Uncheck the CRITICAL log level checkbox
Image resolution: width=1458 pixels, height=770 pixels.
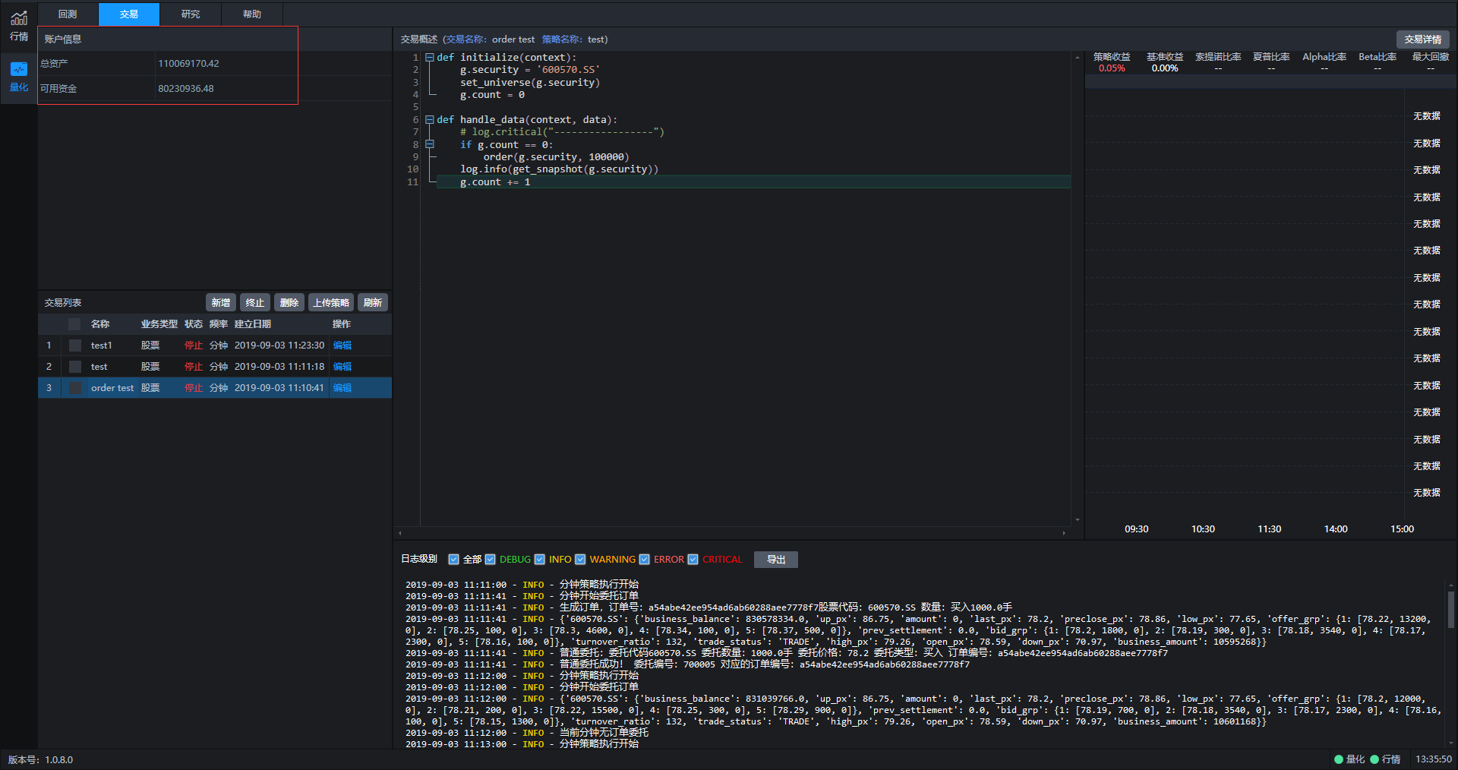pos(693,560)
